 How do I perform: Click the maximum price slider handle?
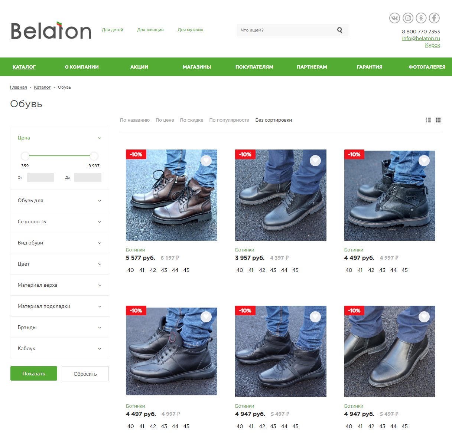(94, 156)
